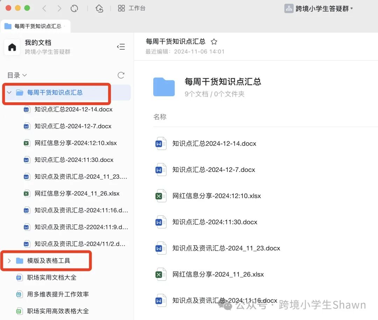Open 职场实用高效表格大全 spreadsheet
The image size is (378, 320).
pyautogui.click(x=58, y=311)
